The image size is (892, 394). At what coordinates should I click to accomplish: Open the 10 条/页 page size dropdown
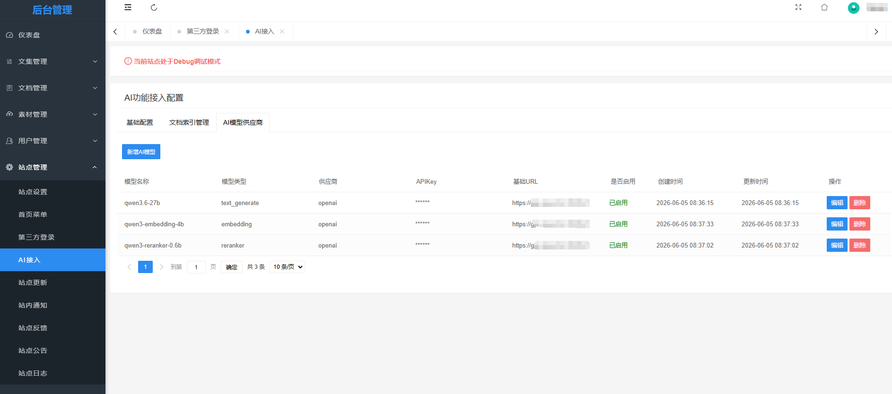[287, 267]
